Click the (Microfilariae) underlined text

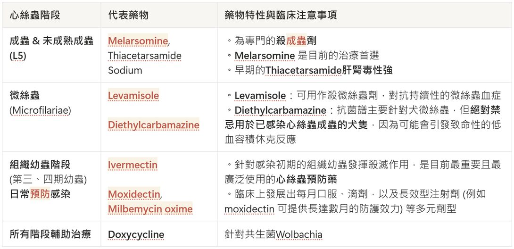point(41,111)
